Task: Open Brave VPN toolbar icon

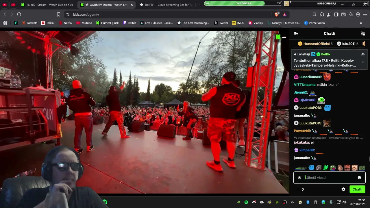Action: click(358, 14)
